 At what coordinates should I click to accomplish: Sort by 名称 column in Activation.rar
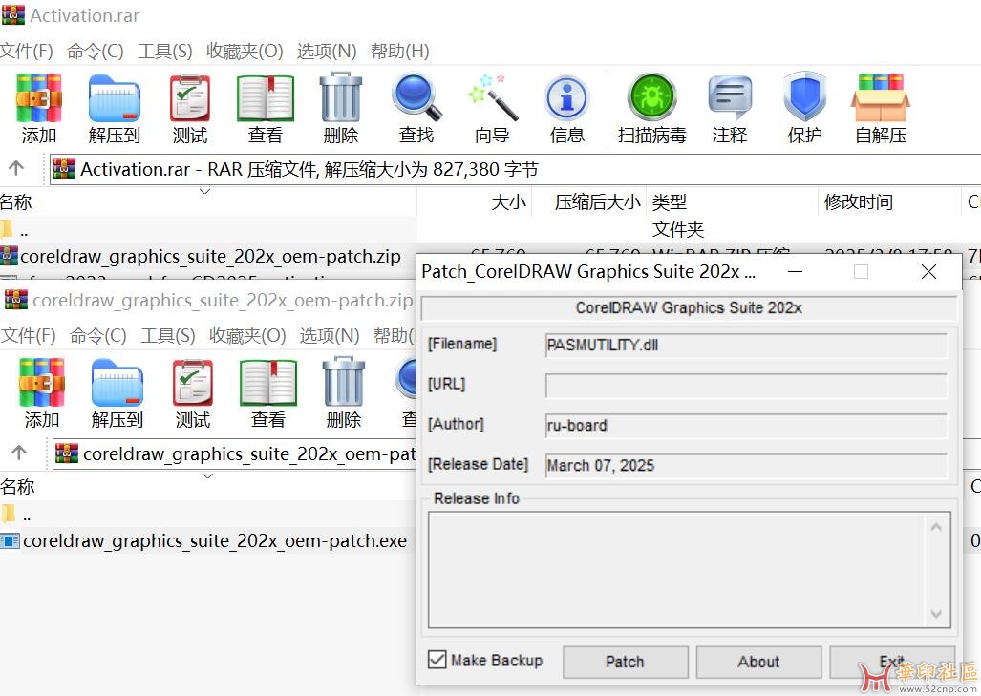click(208, 201)
